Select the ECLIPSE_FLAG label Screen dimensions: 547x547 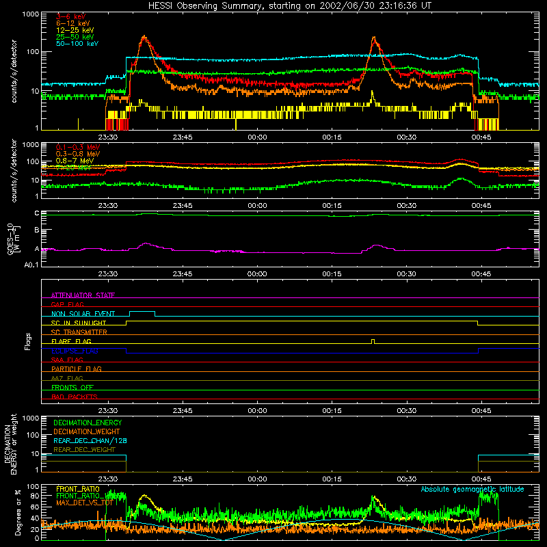(x=75, y=351)
